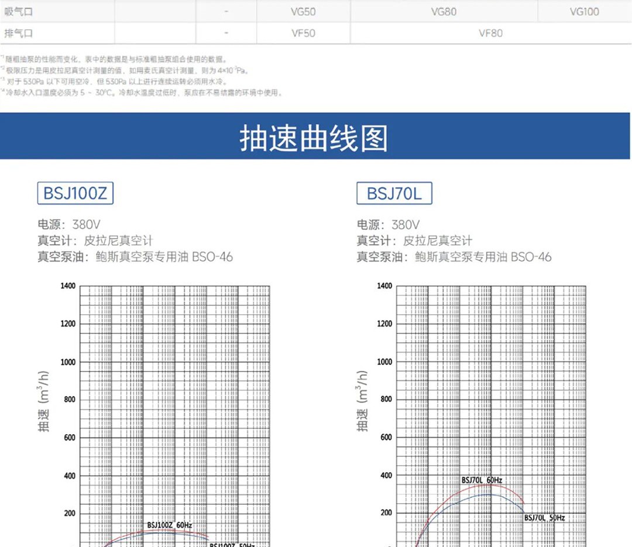Click the 吸气口 row header
This screenshot has width=632, height=547.
pyautogui.click(x=19, y=12)
